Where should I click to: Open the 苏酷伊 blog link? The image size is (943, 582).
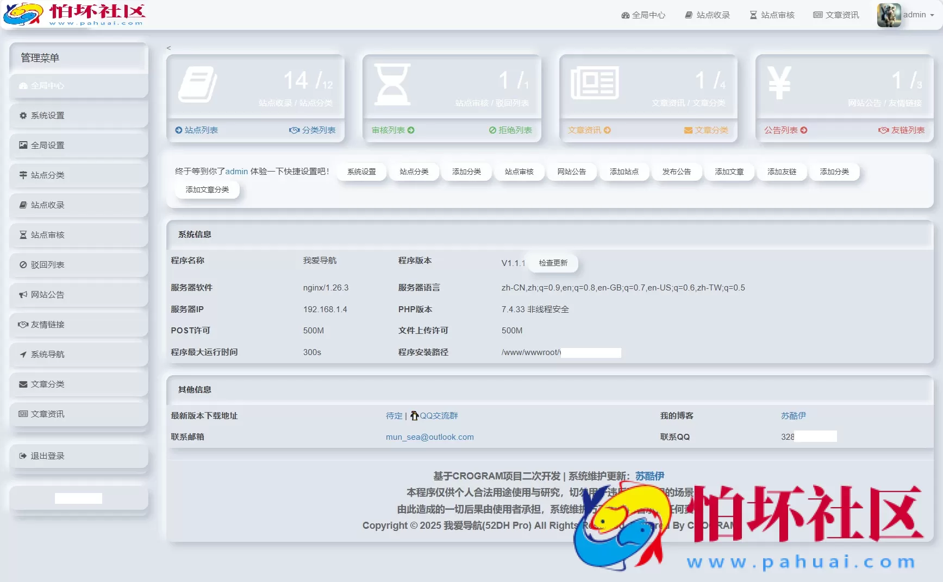point(794,415)
